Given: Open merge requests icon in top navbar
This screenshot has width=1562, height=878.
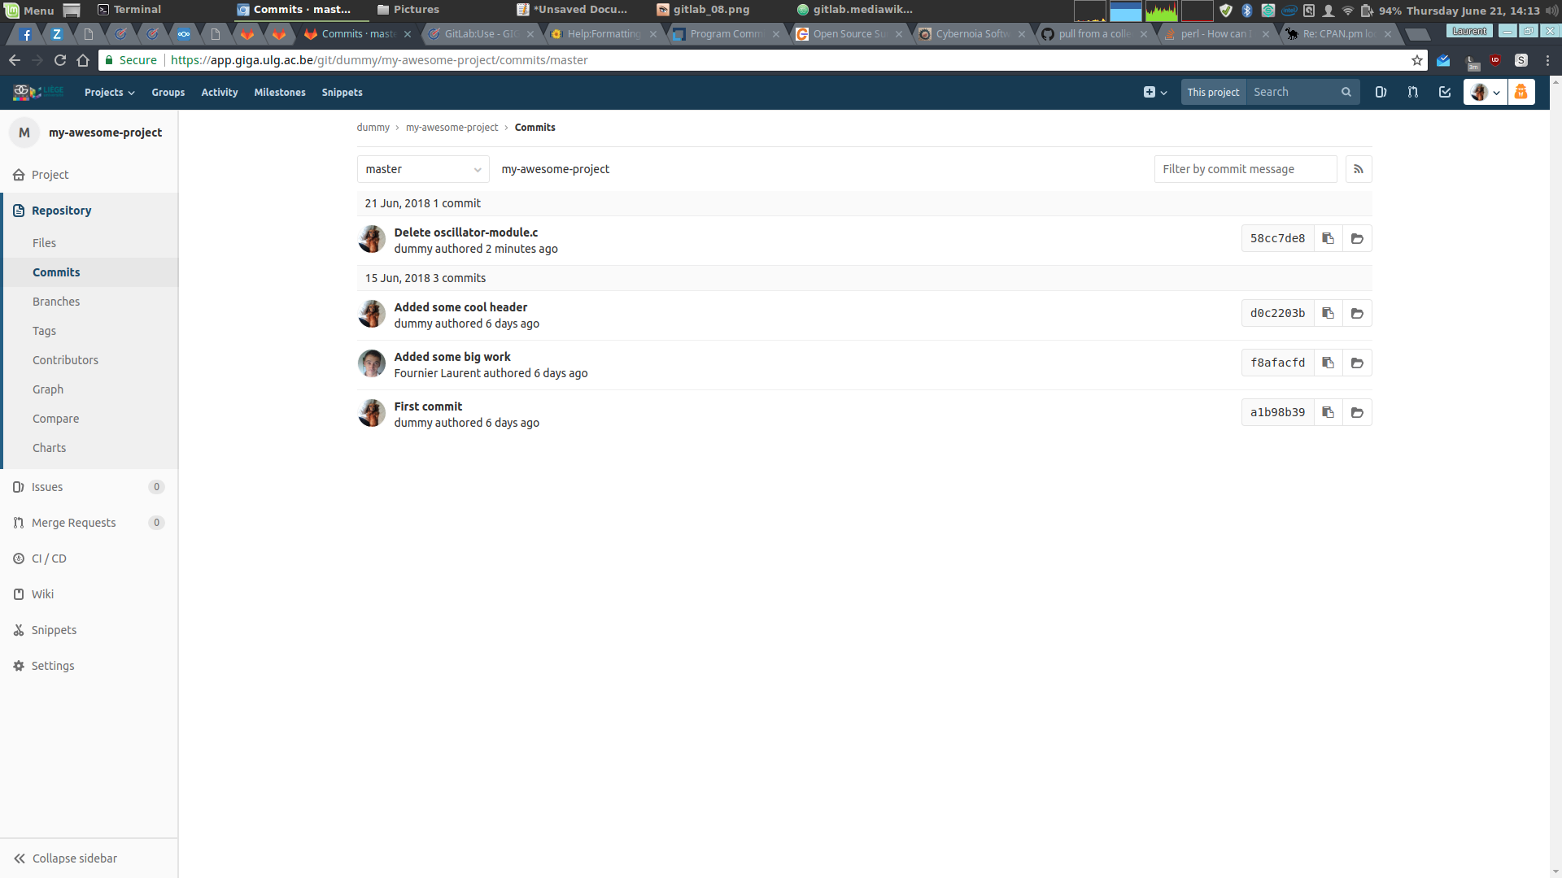Looking at the screenshot, I should pos(1413,92).
